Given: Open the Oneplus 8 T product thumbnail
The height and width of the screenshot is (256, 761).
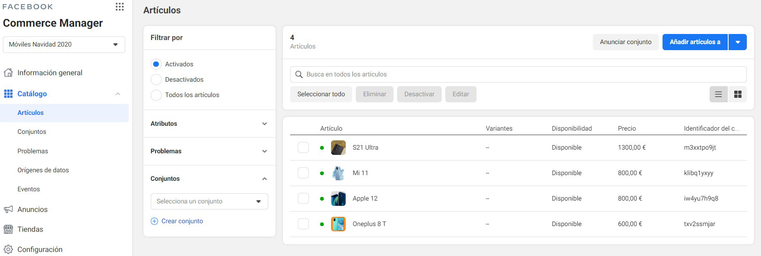Looking at the screenshot, I should [338, 224].
